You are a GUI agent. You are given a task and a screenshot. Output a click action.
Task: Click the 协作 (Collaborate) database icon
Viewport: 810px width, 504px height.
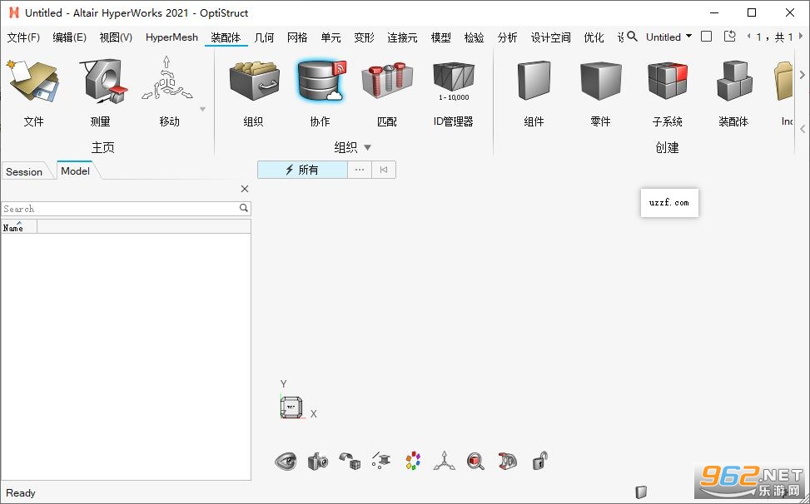(321, 81)
